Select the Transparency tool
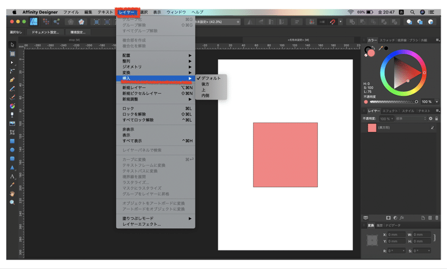The image size is (447, 269). pyautogui.click(x=12, y=115)
